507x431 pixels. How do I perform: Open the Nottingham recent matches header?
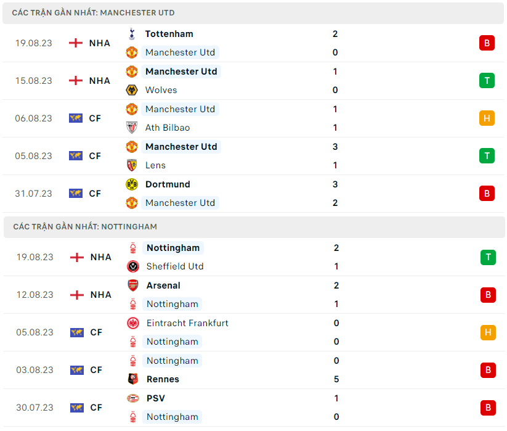(x=85, y=227)
